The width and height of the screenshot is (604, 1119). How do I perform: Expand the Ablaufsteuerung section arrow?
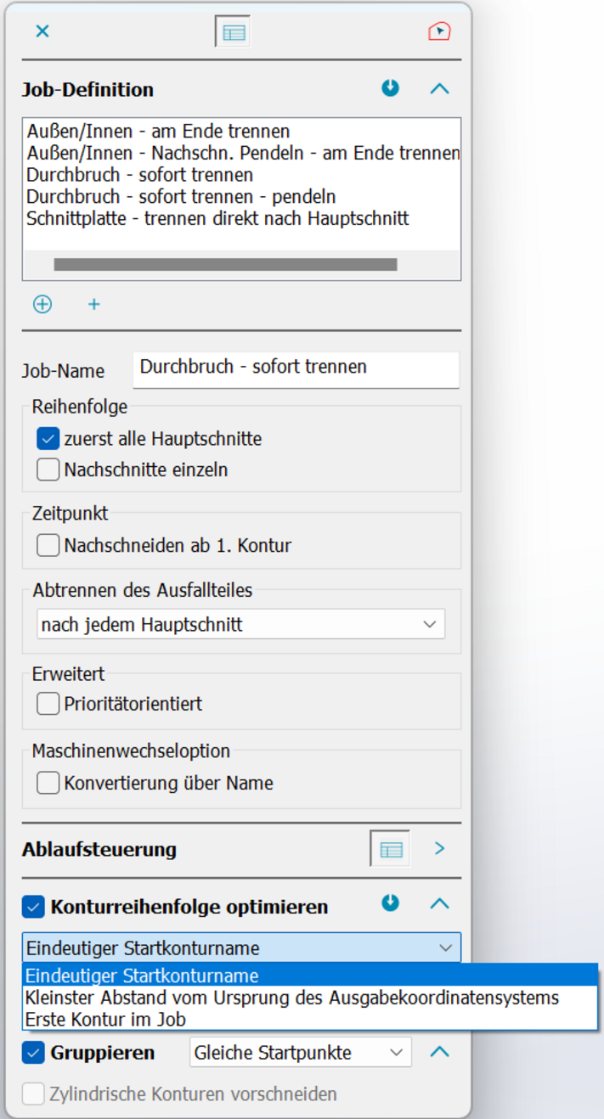click(439, 849)
